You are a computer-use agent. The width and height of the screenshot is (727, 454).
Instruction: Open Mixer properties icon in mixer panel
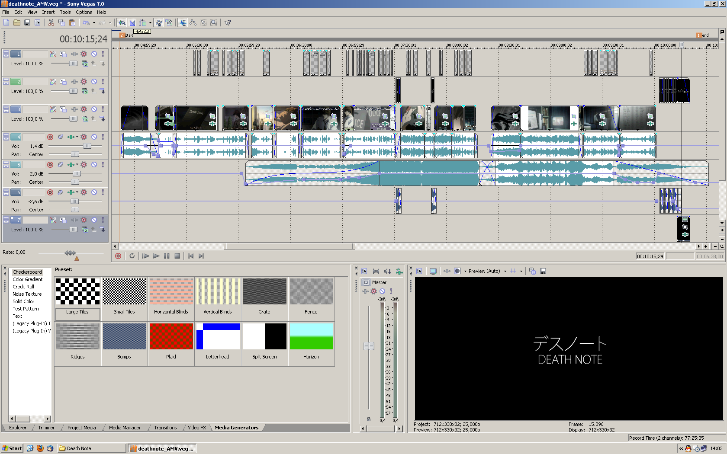pyautogui.click(x=364, y=271)
